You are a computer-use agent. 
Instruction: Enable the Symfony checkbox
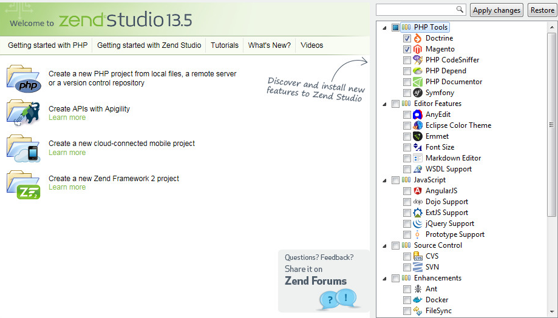click(407, 93)
